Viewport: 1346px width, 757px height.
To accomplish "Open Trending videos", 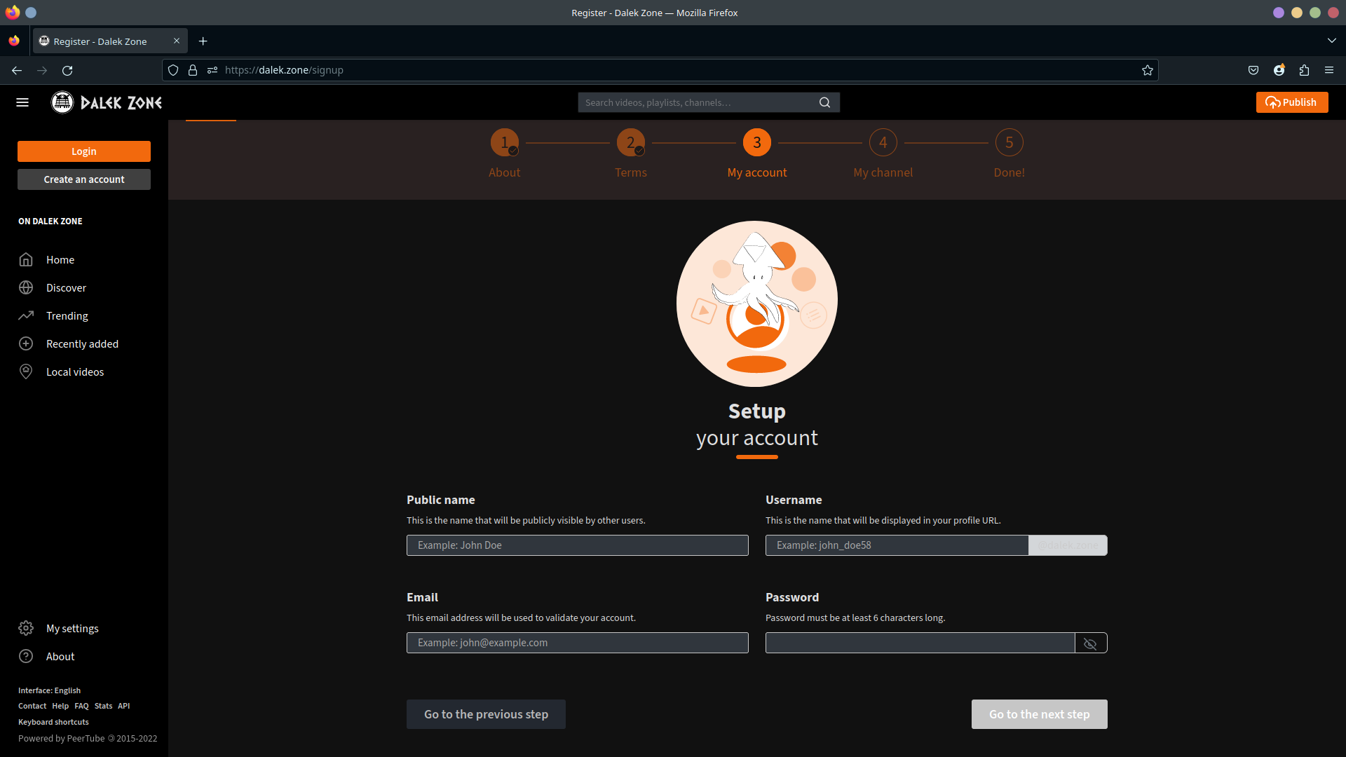I will (x=67, y=315).
